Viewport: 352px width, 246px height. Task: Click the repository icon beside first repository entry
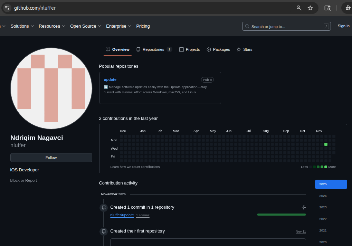click(104, 231)
